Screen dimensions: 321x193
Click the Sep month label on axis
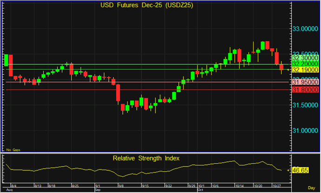click(x=98, y=190)
